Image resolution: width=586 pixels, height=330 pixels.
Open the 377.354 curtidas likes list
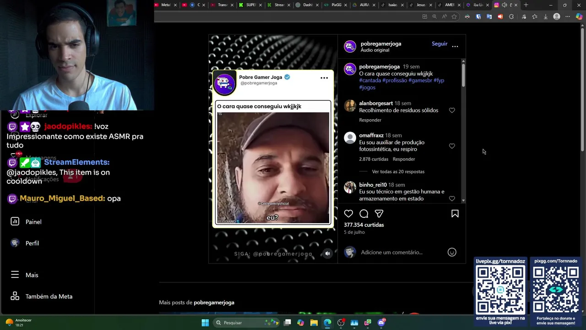click(x=364, y=225)
